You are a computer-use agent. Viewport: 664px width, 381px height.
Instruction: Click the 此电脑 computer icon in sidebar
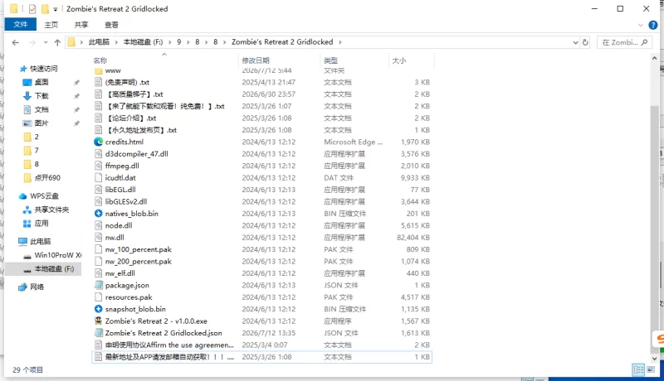click(x=23, y=242)
